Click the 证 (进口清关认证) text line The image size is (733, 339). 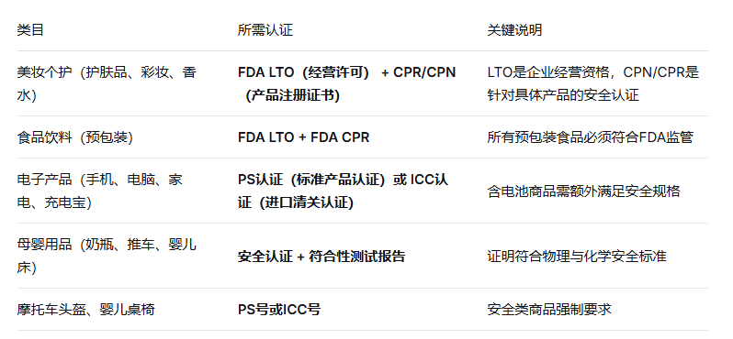296,202
